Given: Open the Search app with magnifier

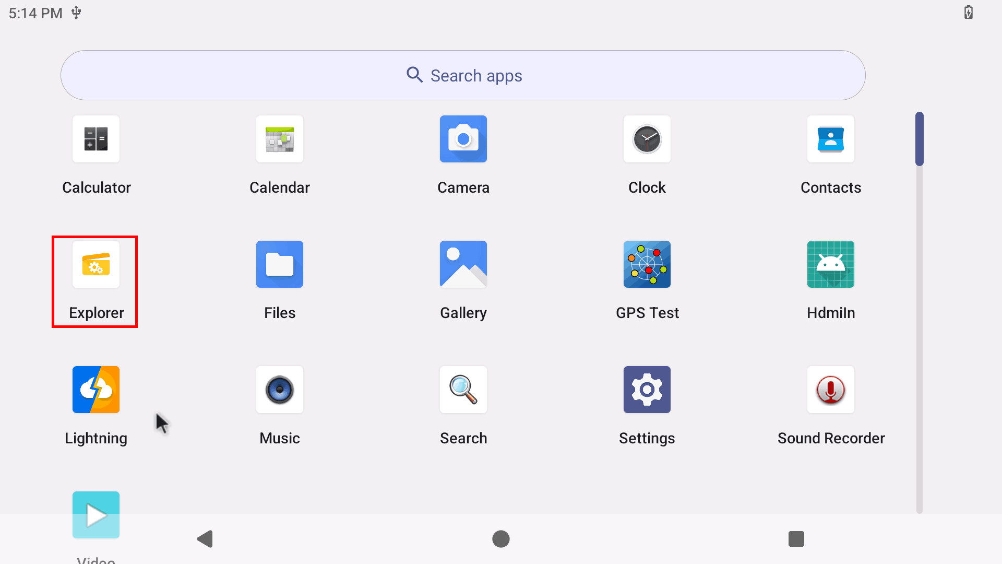Looking at the screenshot, I should 463,390.
